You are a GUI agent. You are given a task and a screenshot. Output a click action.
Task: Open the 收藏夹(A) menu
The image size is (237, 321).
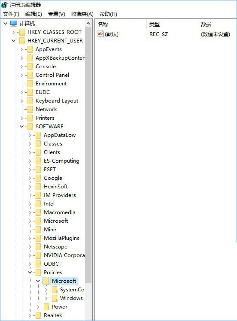[x=82, y=14]
